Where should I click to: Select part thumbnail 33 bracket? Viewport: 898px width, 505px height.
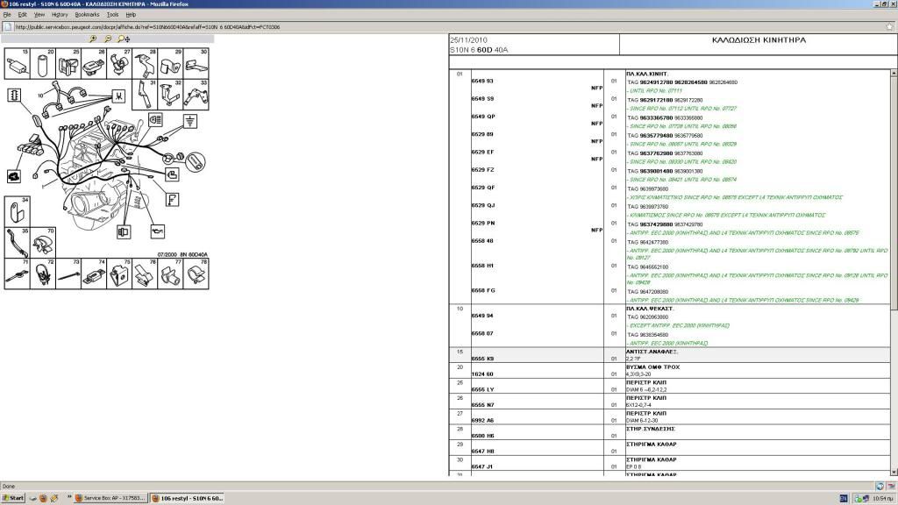point(196,95)
